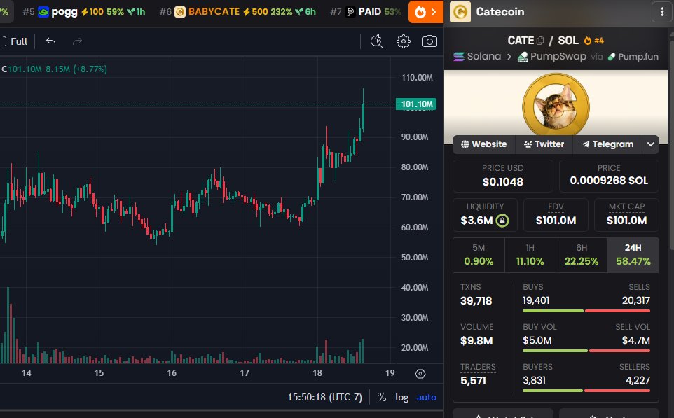Redo the chart action

(x=77, y=41)
